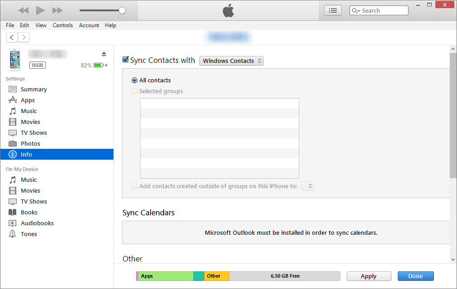Screen dimensions: 457x289
Task: Click the Apps icon in Settings sidebar
Action: (x=13, y=100)
